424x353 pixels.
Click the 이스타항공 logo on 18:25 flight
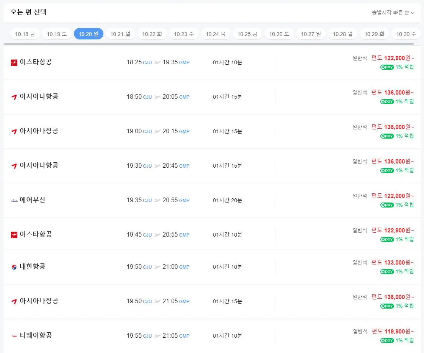coord(14,62)
